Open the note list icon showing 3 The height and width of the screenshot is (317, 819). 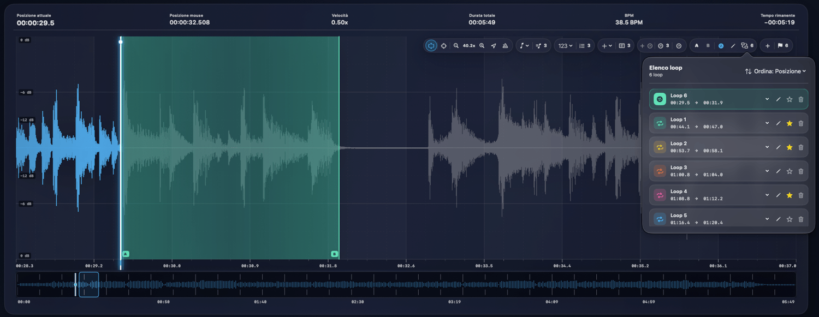tap(542, 46)
